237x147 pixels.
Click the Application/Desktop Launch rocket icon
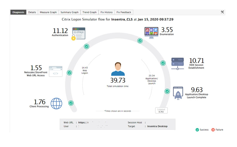178,93
